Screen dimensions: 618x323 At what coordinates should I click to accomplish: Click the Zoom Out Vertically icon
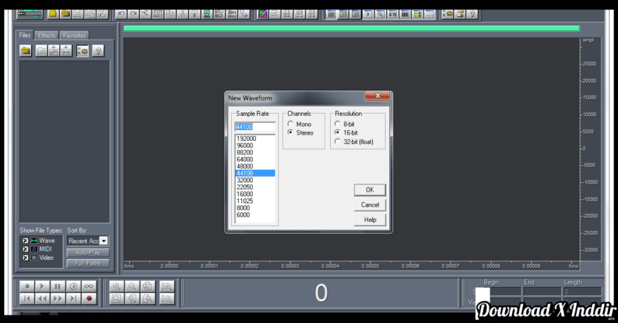pyautogui.click(x=168, y=298)
